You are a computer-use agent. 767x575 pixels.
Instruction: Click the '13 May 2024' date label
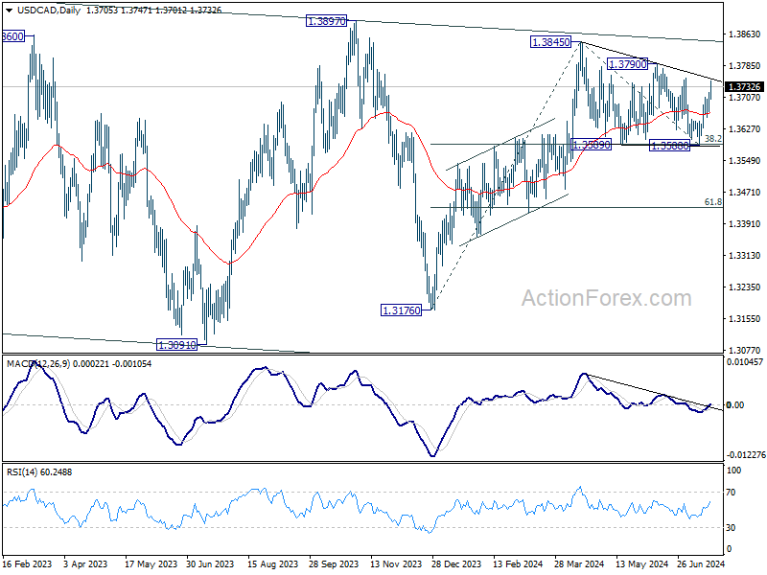[x=641, y=564]
